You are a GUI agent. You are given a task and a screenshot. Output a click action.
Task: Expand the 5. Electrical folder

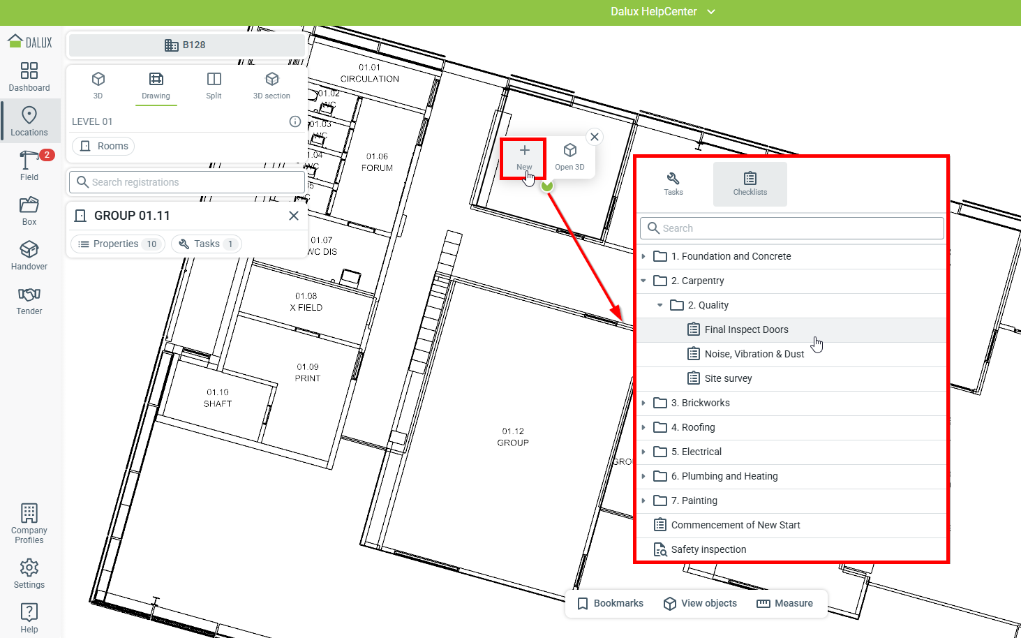point(643,452)
